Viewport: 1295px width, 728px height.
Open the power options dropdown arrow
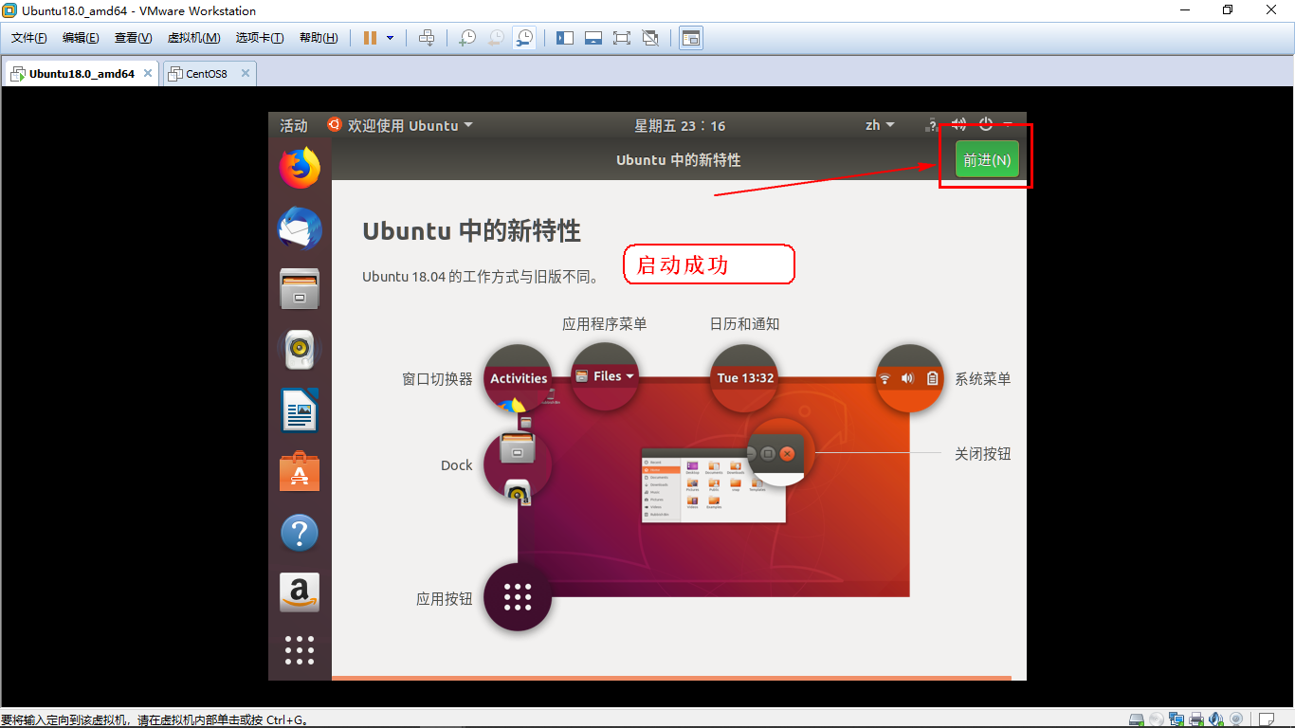point(390,38)
